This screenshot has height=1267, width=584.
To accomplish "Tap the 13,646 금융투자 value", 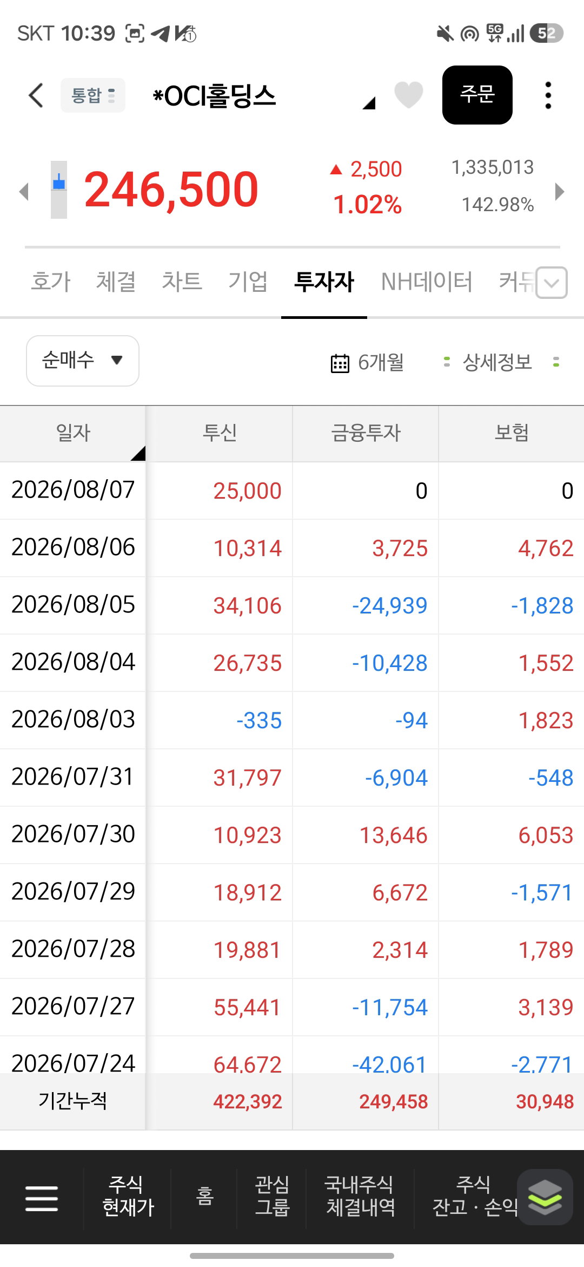I will click(x=394, y=835).
